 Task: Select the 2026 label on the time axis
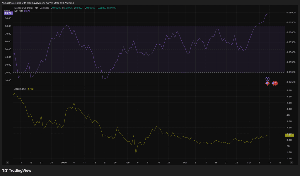pos(63,162)
